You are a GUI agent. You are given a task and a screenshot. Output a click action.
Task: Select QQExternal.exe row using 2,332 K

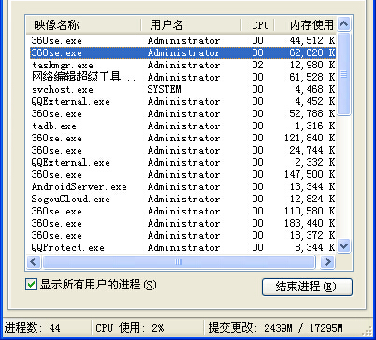click(182, 162)
